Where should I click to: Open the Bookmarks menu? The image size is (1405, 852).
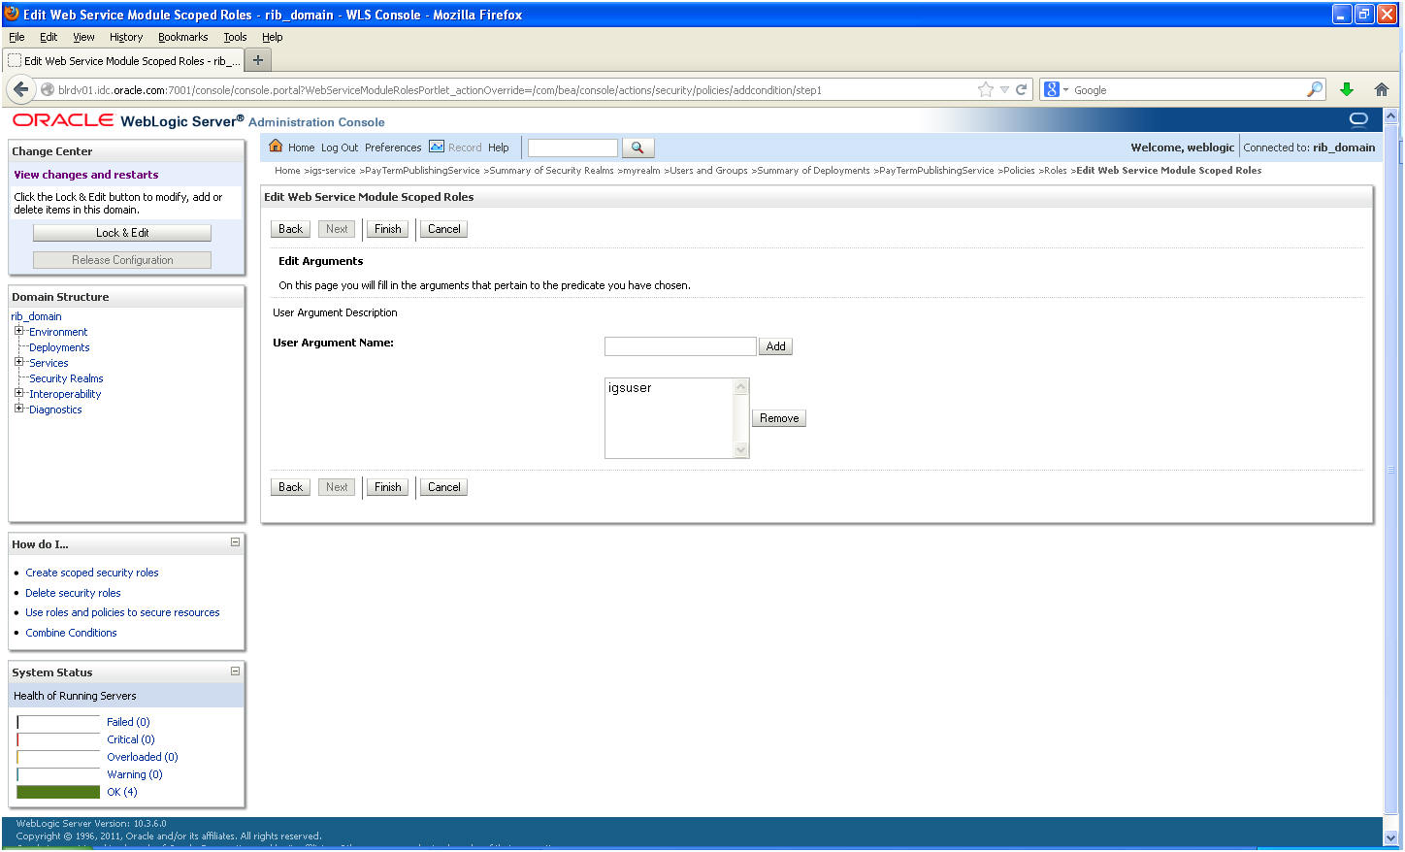[183, 37]
